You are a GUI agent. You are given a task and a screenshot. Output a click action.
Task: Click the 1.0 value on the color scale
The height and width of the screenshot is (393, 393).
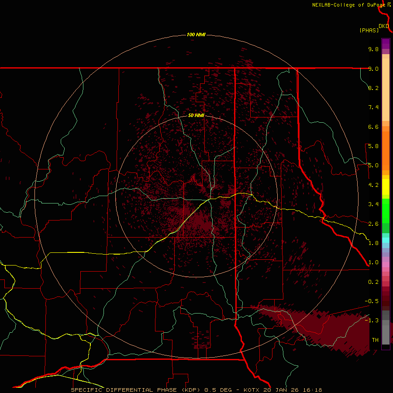tap(373, 262)
